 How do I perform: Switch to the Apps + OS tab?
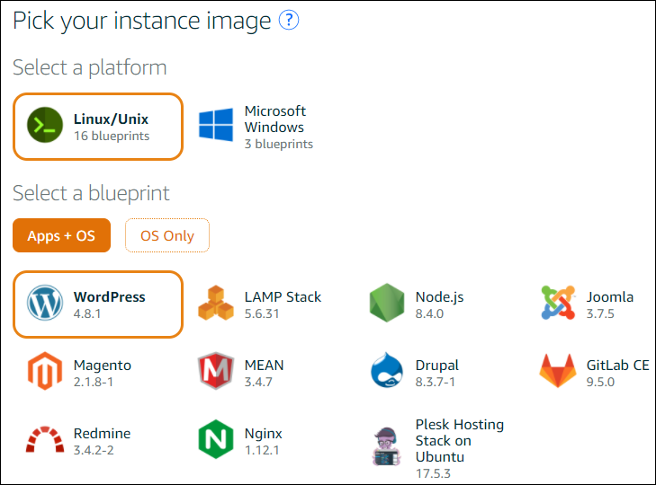[x=61, y=235]
